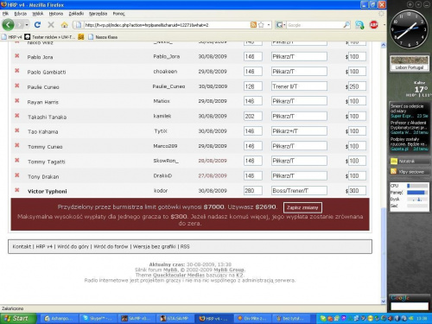Open the Nasza Klasa bookmark

(103, 37)
